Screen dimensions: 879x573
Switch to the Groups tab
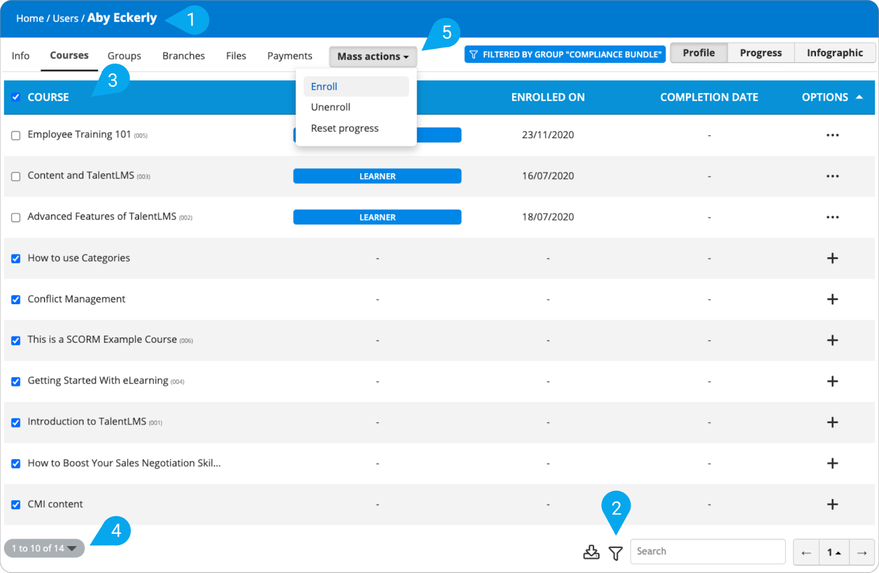124,56
